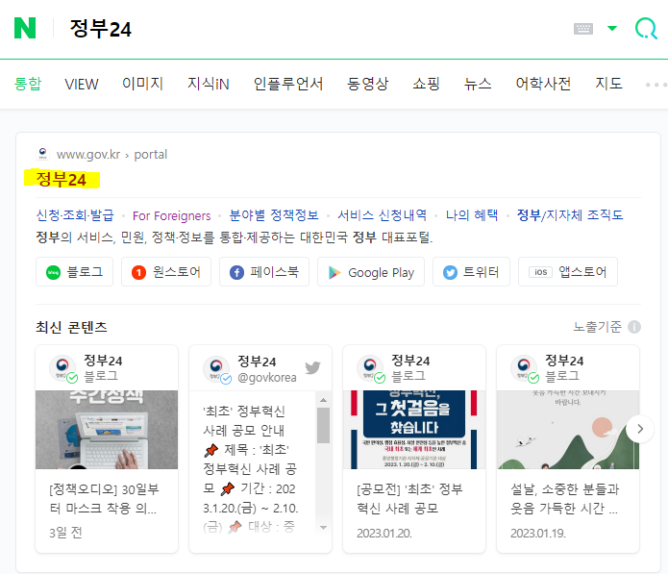The height and width of the screenshot is (574, 668).
Task: Expand the search autocomplete dropdown arrow
Action: (x=612, y=29)
